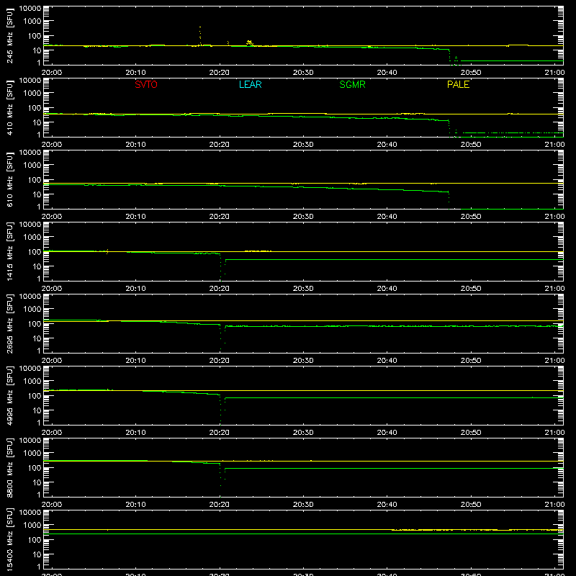Select the 2695 MHz [SFU] axis label
This screenshot has width=576, height=576.
pos(9,323)
